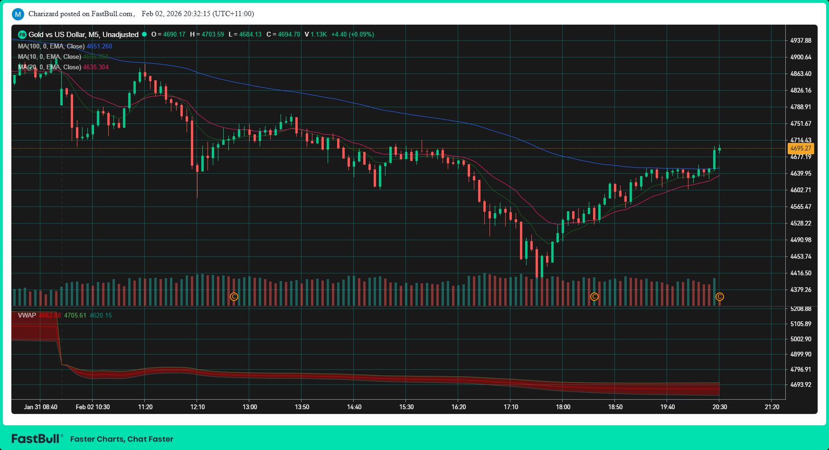Screen dimensions: 829x450
Task: Click the orange 4695.27 current price tag
Action: [801, 149]
